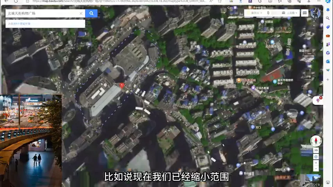This screenshot has height=187, width=333.
Task: Toggle the 3D view button
Action: tap(316, 150)
